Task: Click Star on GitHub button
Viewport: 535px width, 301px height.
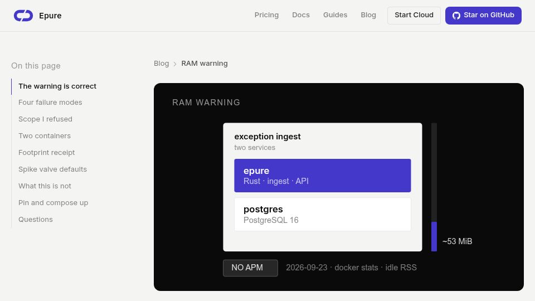Action: tap(483, 16)
